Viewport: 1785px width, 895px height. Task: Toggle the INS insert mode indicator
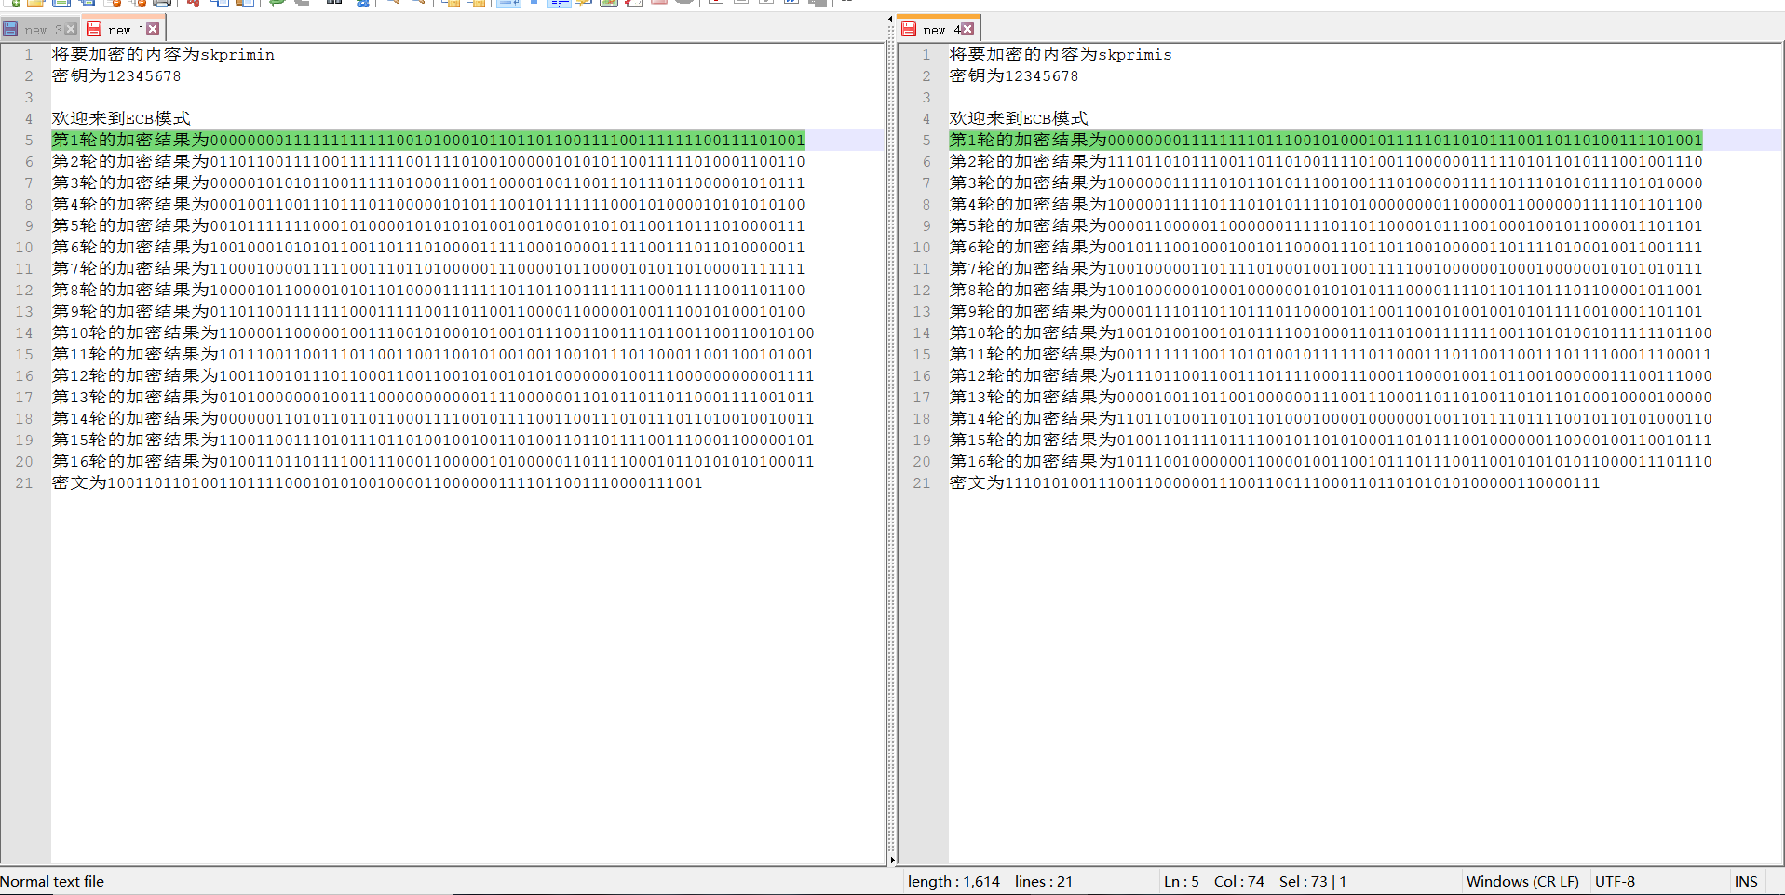pos(1746,882)
